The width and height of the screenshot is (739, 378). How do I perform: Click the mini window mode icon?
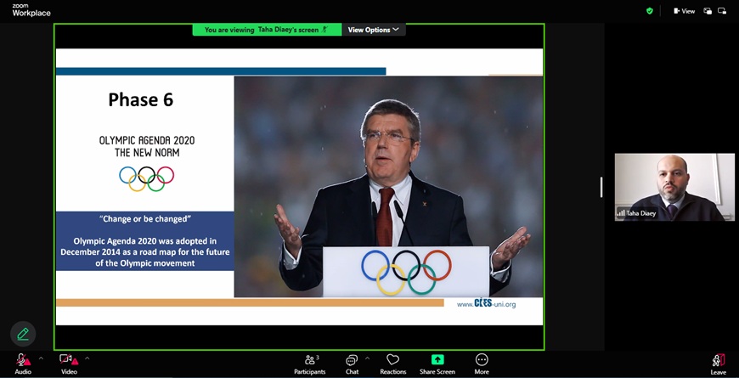722,11
